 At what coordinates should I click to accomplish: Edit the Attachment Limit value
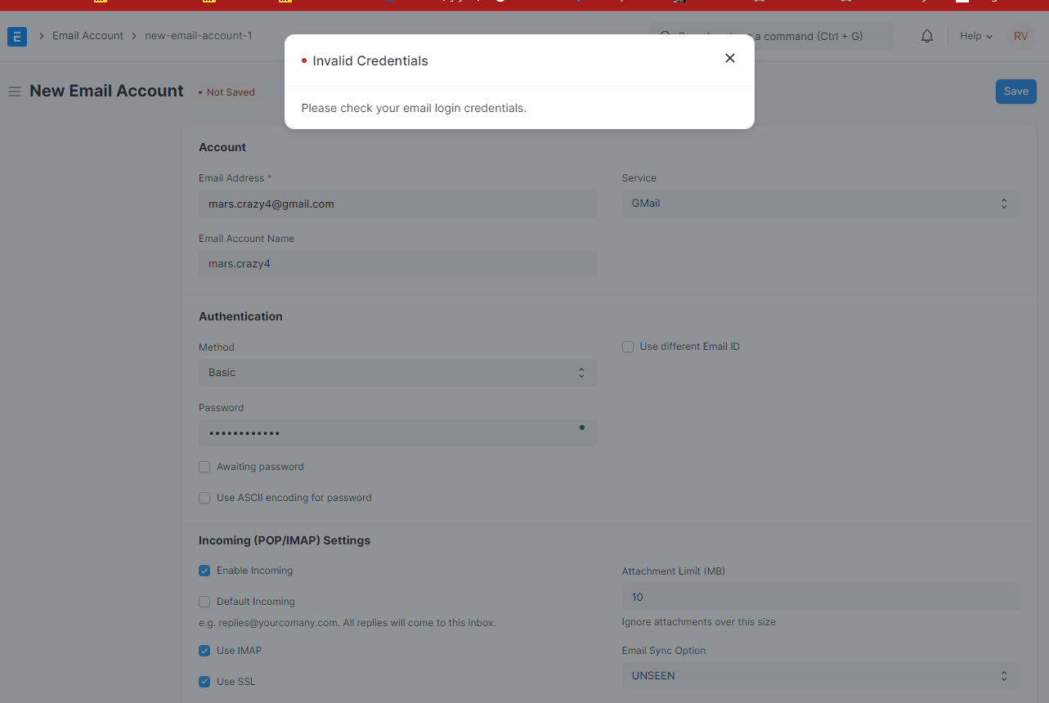820,597
